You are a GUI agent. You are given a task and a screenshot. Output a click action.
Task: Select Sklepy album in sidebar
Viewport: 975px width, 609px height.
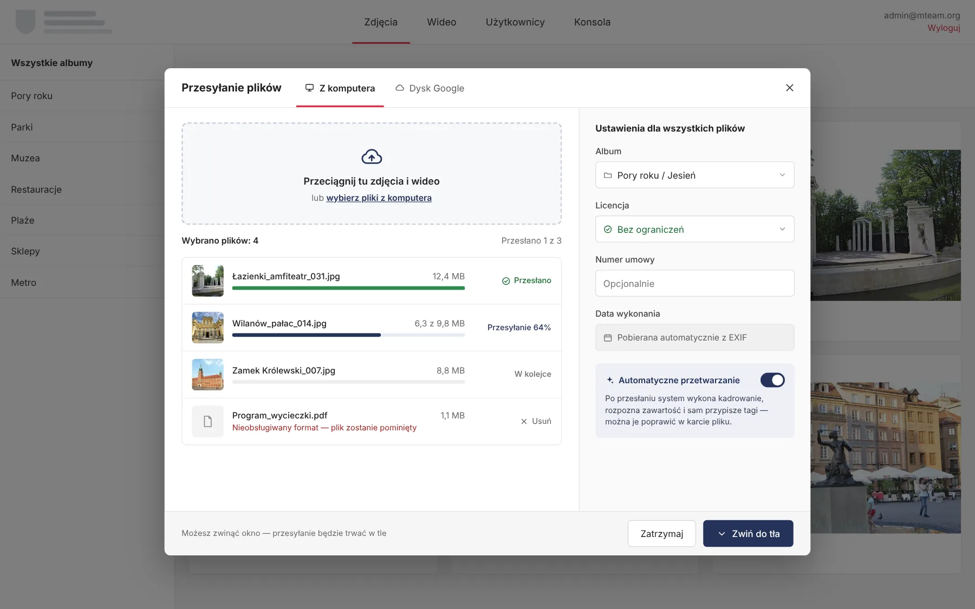tap(87, 251)
